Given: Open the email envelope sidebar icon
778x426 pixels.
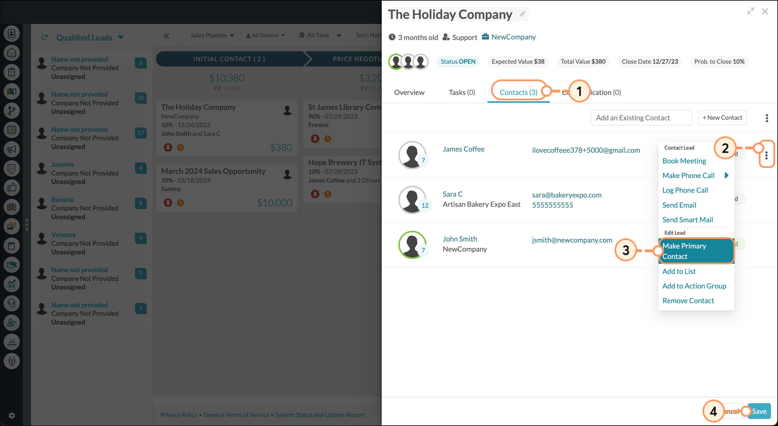Looking at the screenshot, I should [12, 53].
